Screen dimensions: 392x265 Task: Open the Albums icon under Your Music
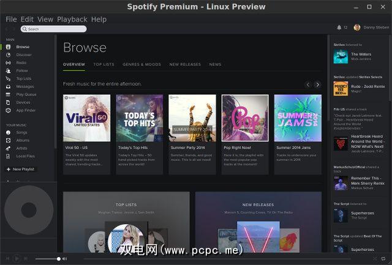[8, 140]
